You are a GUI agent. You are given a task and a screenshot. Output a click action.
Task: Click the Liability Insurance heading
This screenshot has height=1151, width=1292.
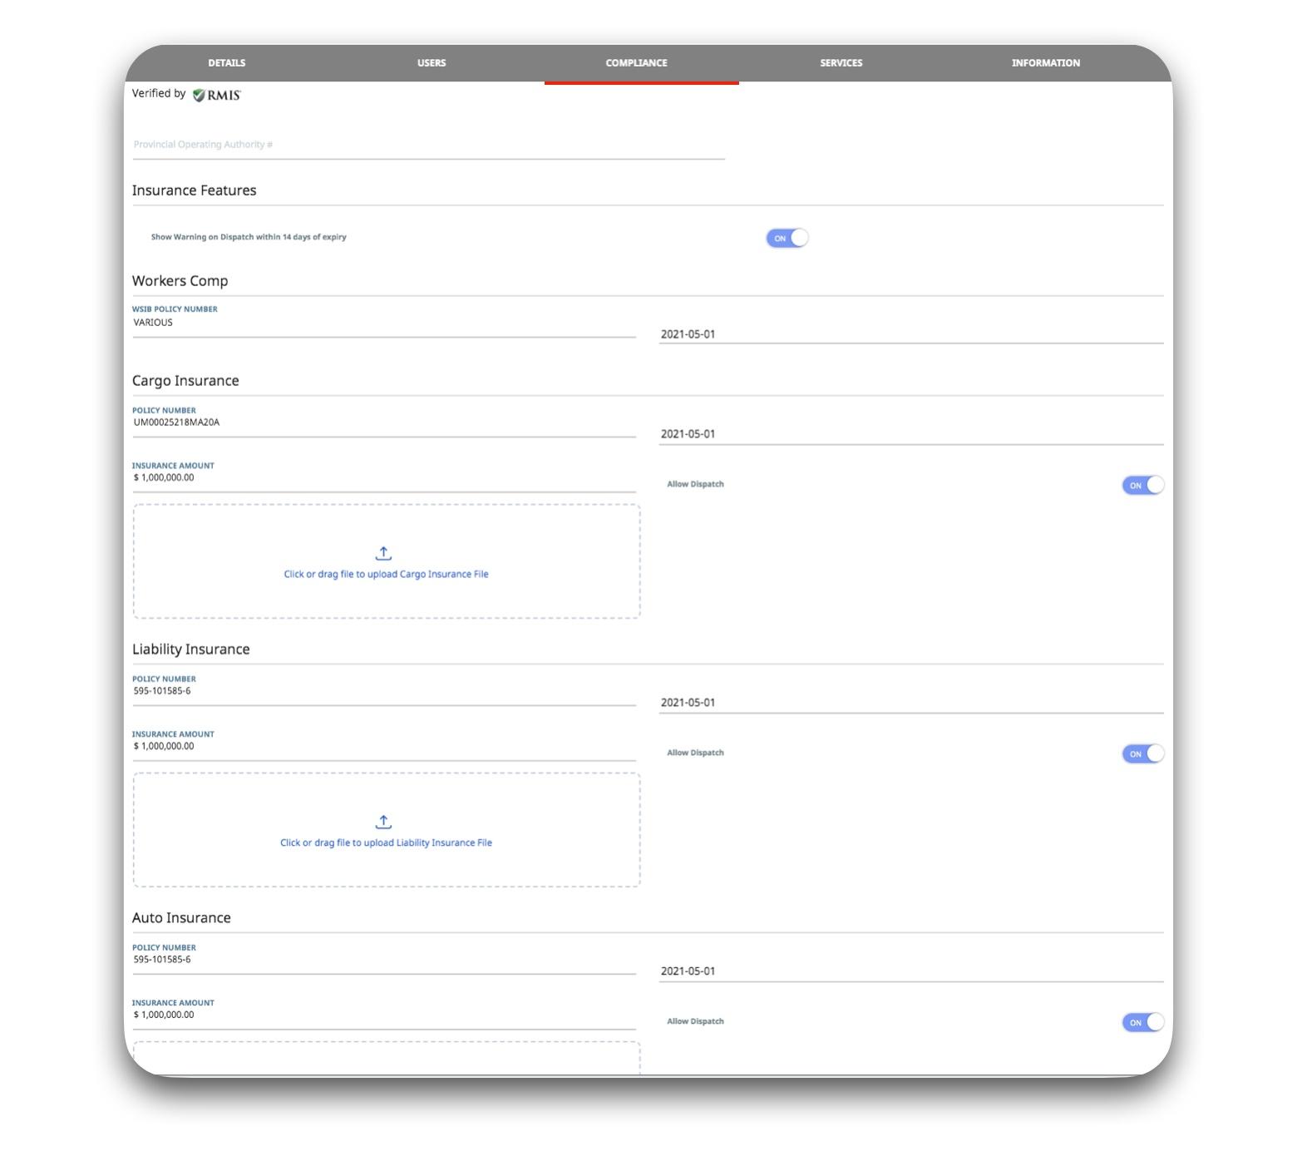click(x=190, y=650)
